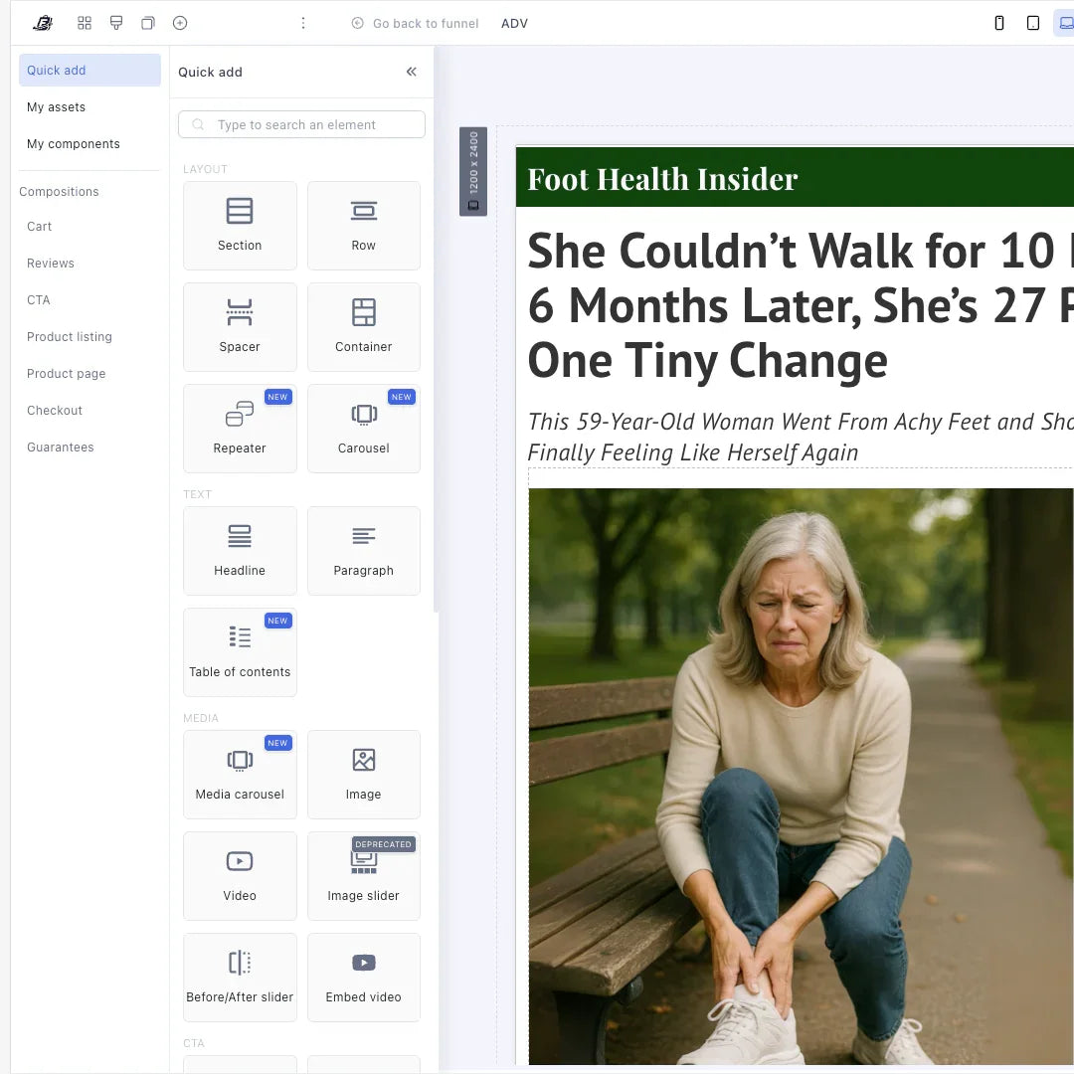The height and width of the screenshot is (1074, 1074).
Task: Open the layers/pages icon in toolbar
Action: click(x=148, y=23)
